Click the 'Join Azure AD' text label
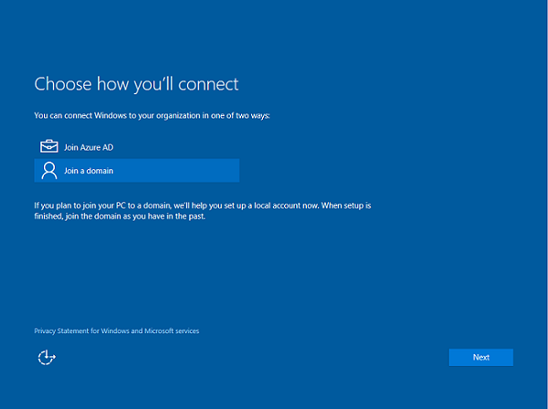The image size is (548, 409). 89,147
